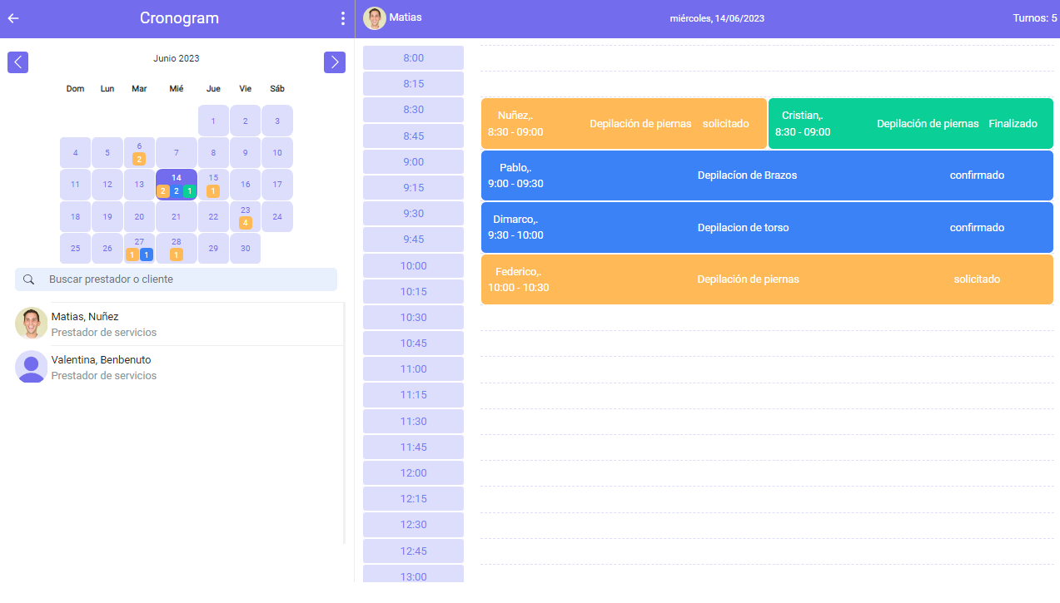The height and width of the screenshot is (603, 1060).
Task: Click Matias avatar in the header
Action: 375,18
